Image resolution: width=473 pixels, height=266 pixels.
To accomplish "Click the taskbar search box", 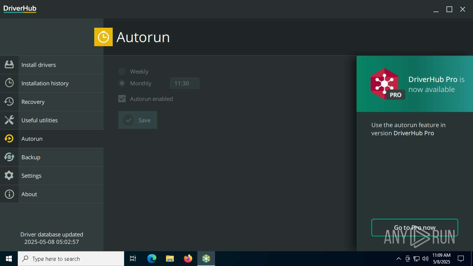I will (x=71, y=259).
